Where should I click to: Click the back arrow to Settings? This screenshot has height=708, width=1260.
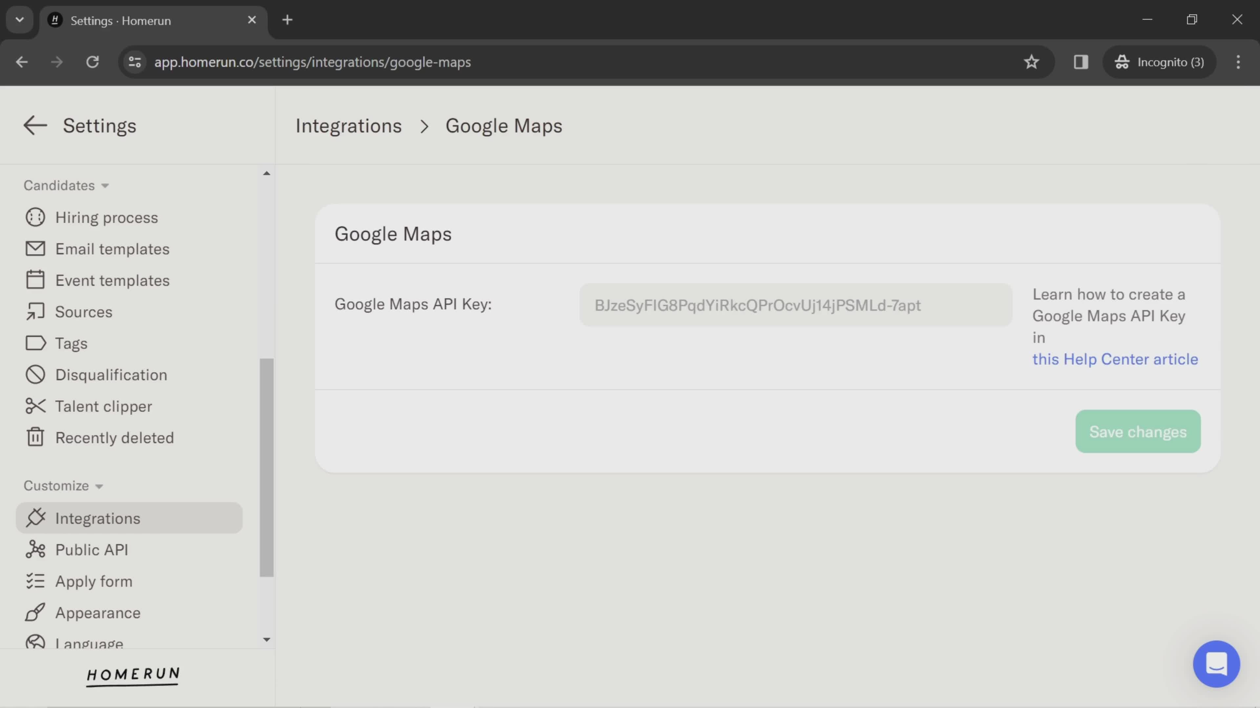pyautogui.click(x=34, y=125)
